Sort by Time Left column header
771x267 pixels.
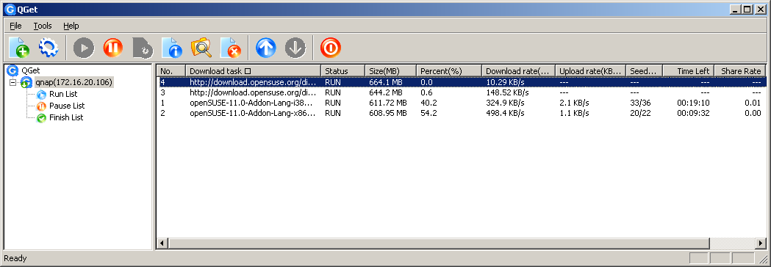point(689,71)
